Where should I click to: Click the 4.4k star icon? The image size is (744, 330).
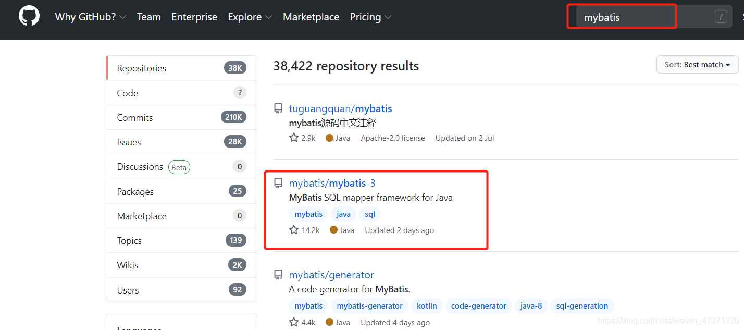coord(294,322)
